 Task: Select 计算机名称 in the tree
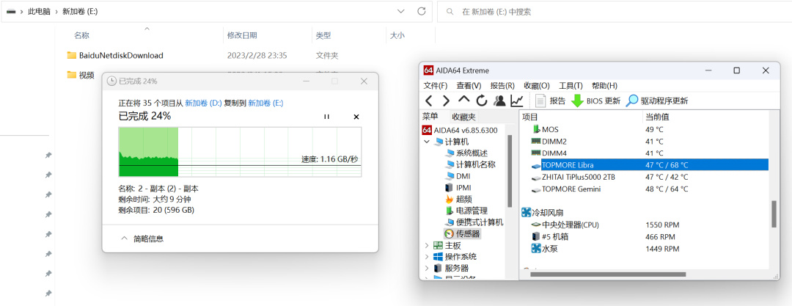(470, 164)
